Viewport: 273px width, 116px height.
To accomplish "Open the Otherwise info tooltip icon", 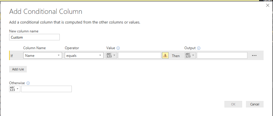I will tap(28, 83).
